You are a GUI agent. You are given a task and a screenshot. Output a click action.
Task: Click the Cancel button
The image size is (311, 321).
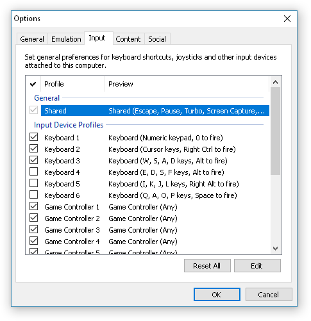pos(269,295)
